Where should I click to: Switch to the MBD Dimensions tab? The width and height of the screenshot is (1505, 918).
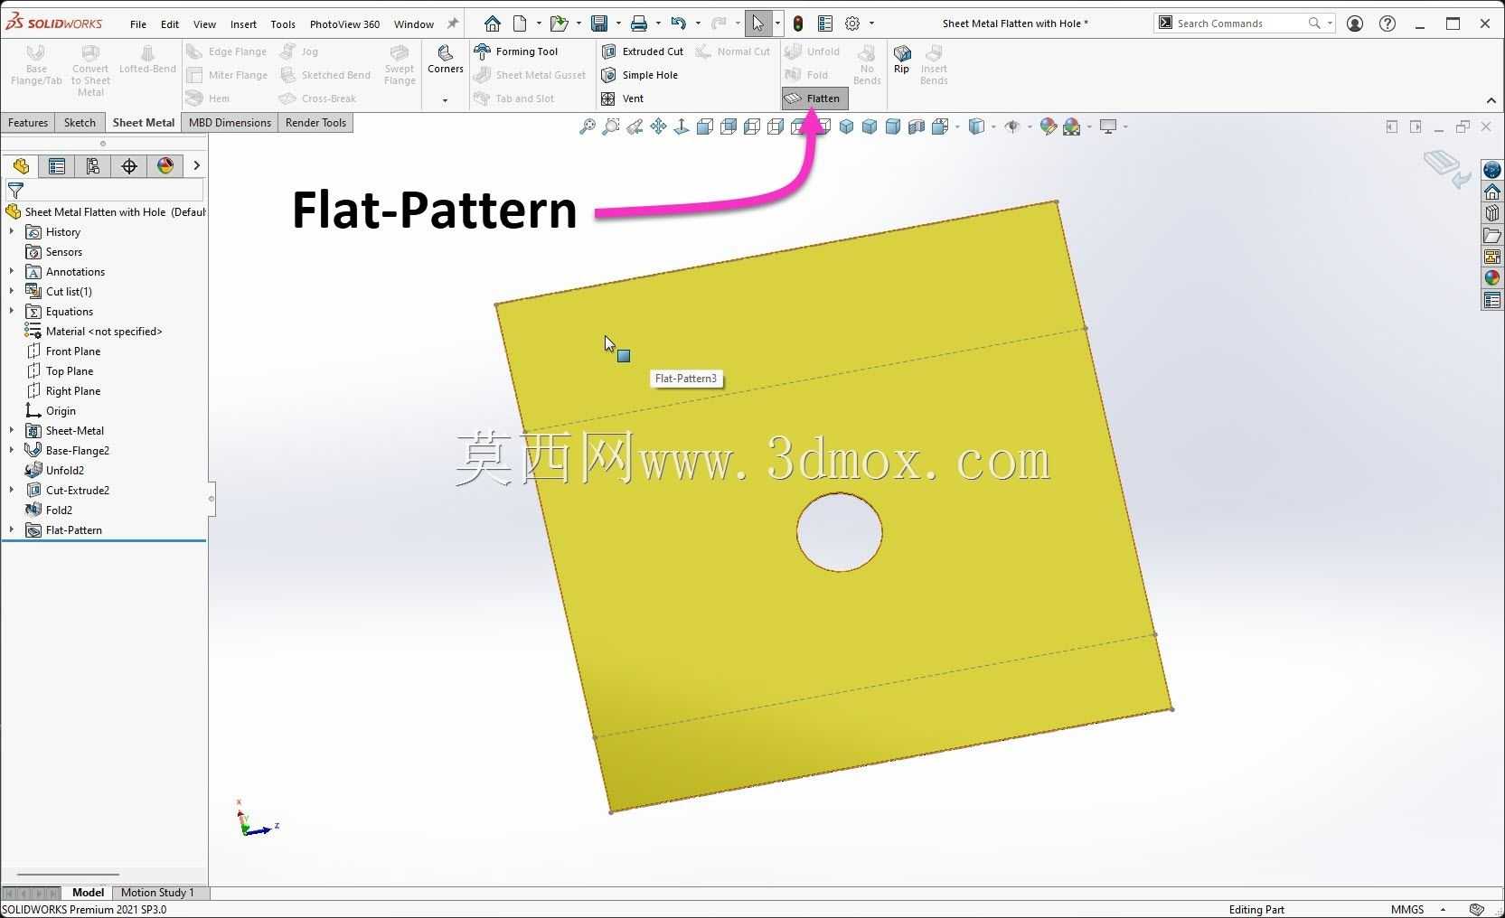coord(230,123)
